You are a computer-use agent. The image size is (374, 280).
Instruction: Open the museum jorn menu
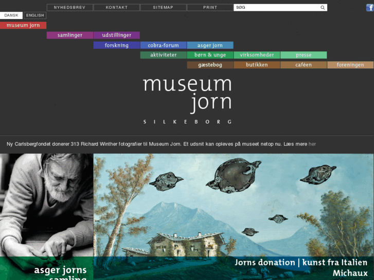(23, 25)
